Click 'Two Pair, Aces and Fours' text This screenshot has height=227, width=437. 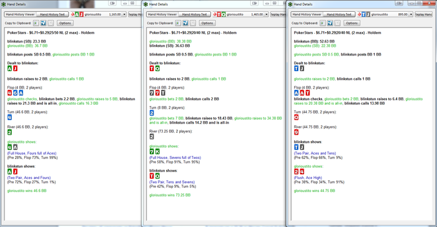tap(29, 178)
